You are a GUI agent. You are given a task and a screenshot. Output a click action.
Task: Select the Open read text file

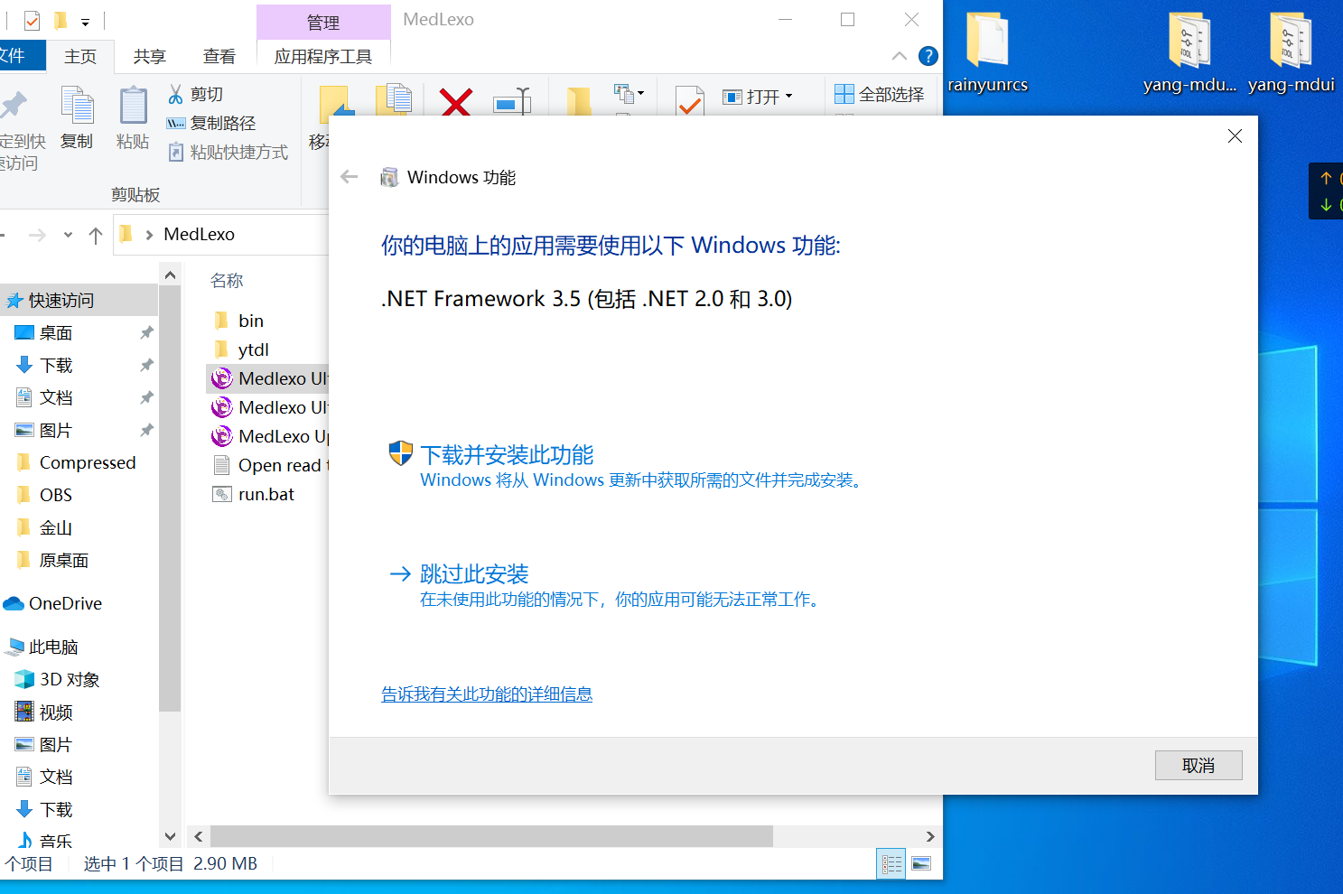(270, 465)
